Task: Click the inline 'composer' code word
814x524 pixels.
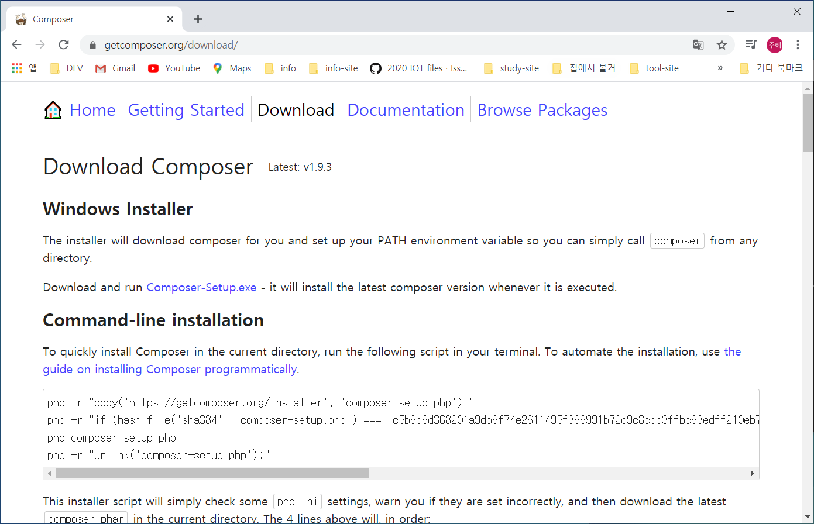Action: [x=677, y=241]
